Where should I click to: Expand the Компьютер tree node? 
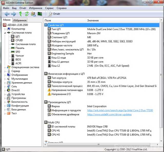[5, 29]
